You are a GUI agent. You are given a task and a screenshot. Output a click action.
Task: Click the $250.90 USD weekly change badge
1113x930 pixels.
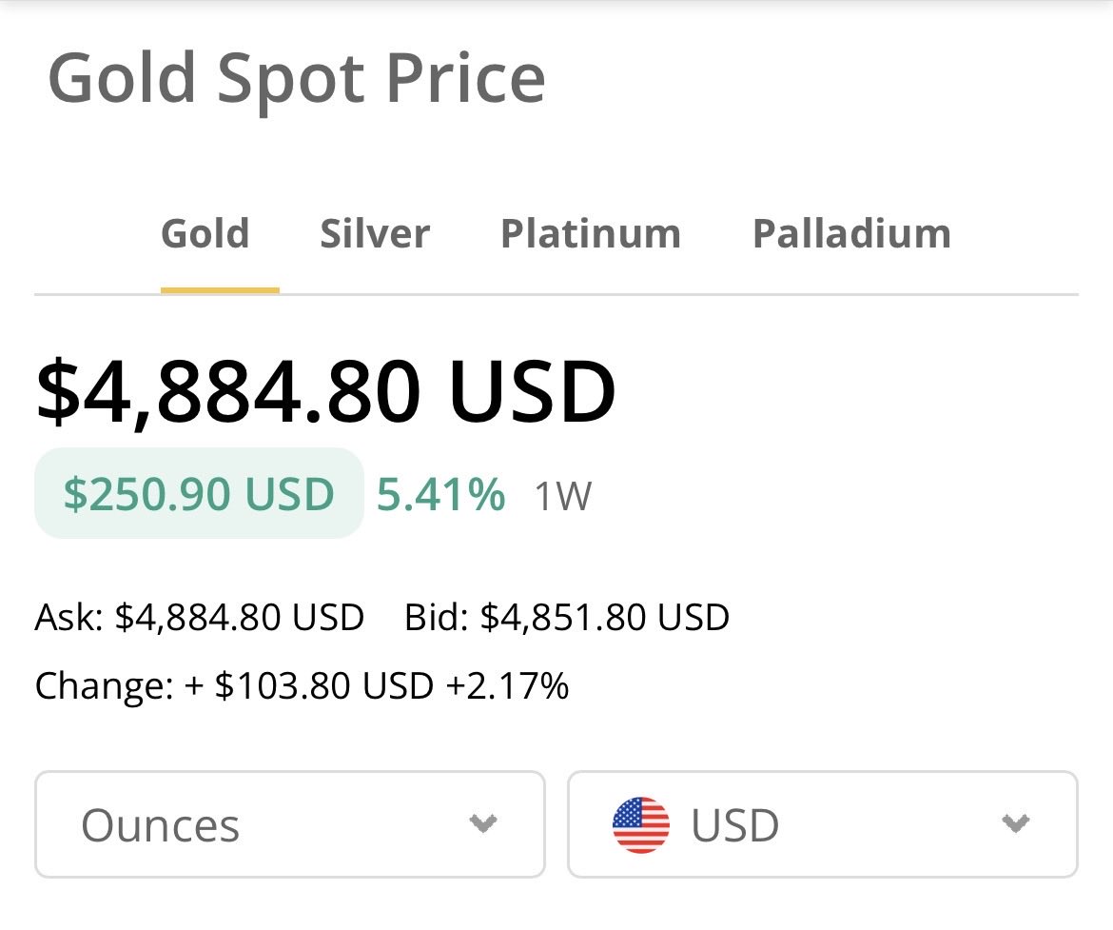pyautogui.click(x=199, y=494)
